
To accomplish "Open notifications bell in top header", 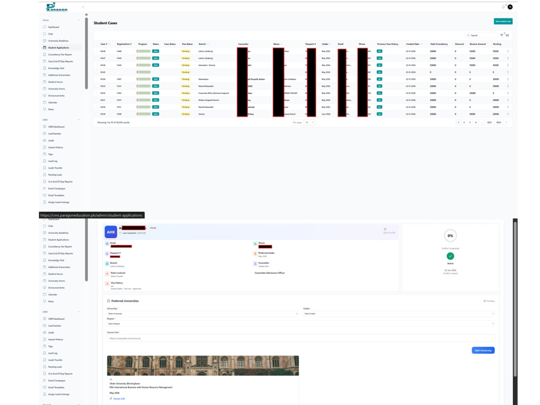I will click(x=503, y=7).
